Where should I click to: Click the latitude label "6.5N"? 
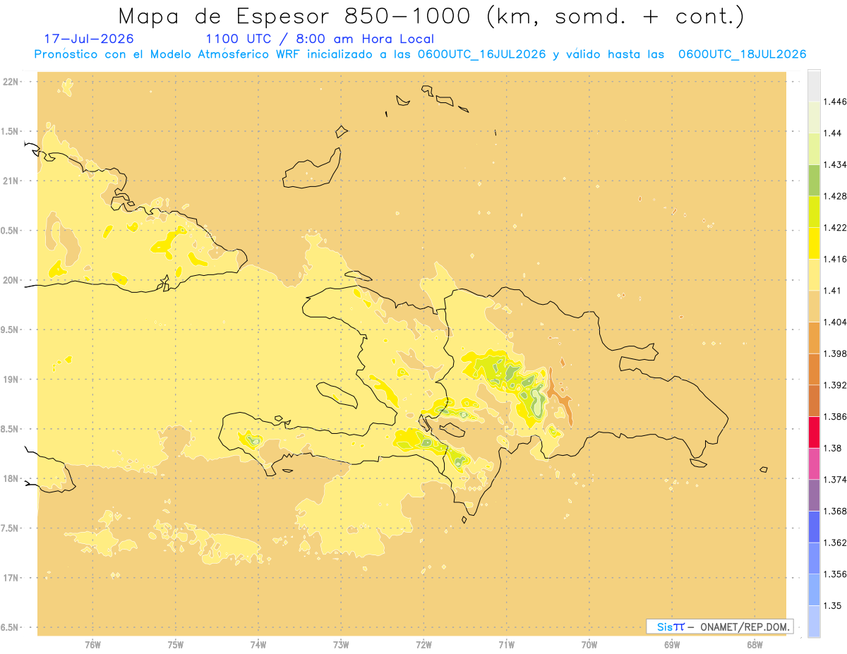(11, 627)
